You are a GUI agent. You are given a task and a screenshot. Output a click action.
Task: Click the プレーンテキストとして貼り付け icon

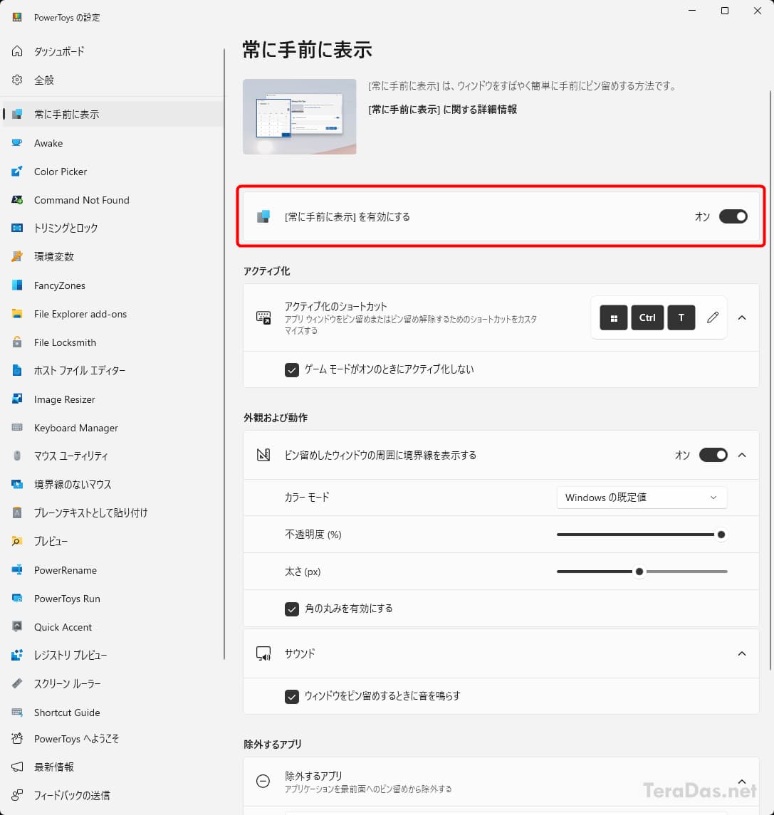click(x=17, y=513)
